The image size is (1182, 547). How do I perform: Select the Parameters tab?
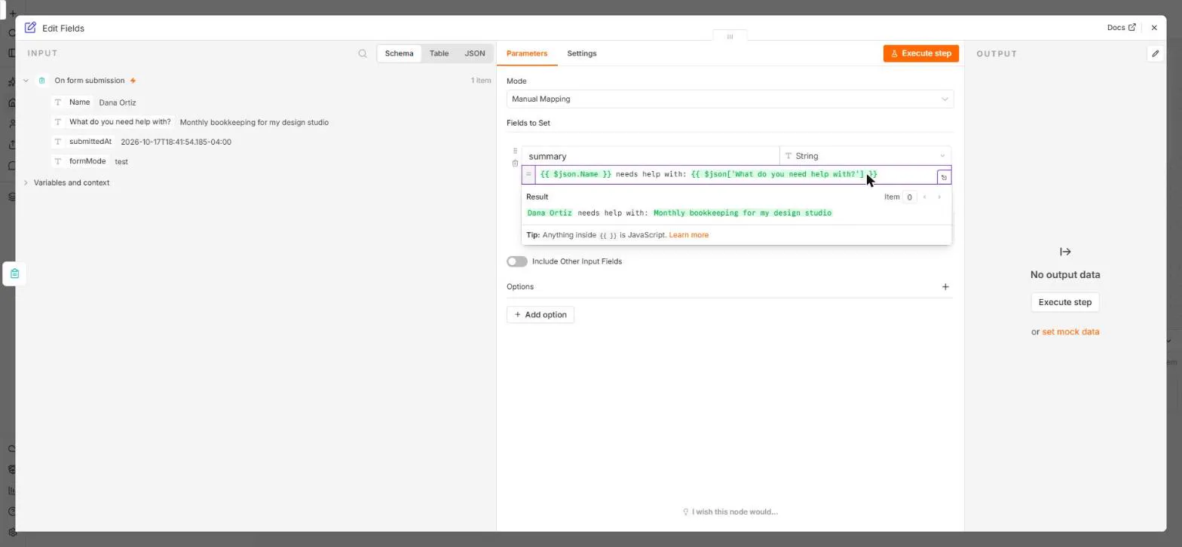(527, 53)
